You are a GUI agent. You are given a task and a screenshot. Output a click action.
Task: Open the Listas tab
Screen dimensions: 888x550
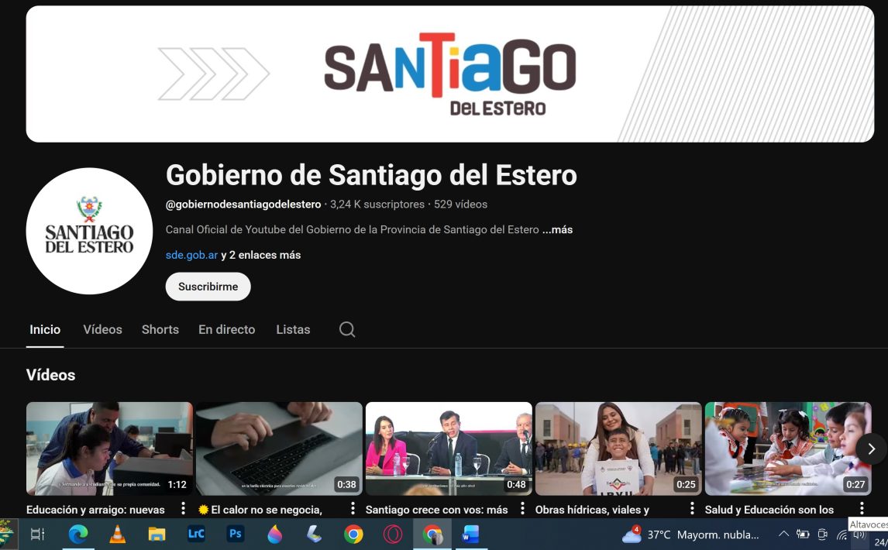click(x=293, y=329)
